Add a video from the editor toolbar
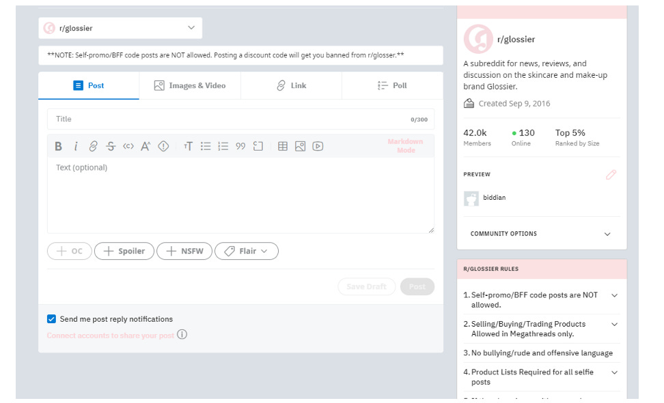The height and width of the screenshot is (403, 664). [x=318, y=147]
